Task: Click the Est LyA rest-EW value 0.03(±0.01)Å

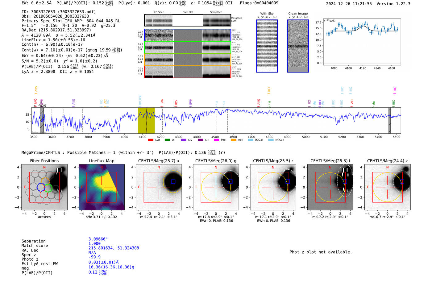Action: click(x=103, y=262)
